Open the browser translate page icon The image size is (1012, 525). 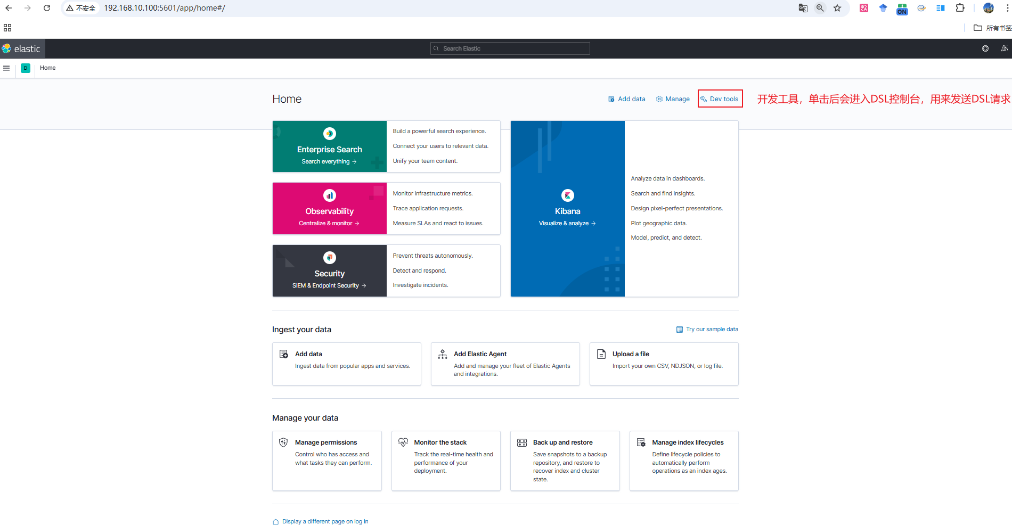[x=803, y=8]
